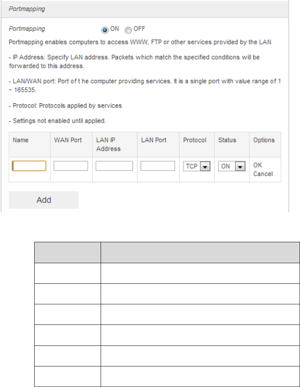This screenshot has width=300, height=387.
Task: Open the Status ON dropdown
Action: coord(232,167)
